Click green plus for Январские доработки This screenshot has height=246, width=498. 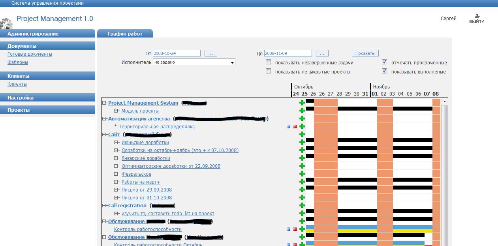[302, 158]
